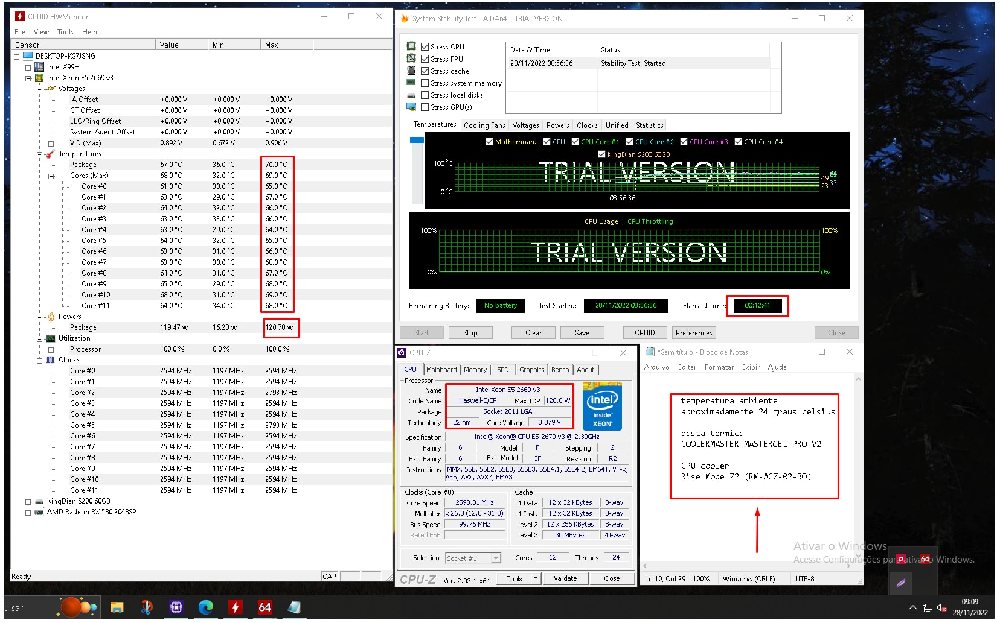
Task: Click the blue graph position slider in AIDA64
Action: pos(417,140)
